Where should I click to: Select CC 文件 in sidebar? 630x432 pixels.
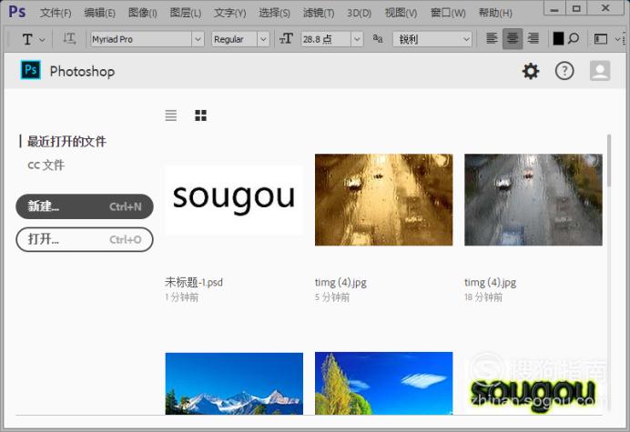pos(46,165)
